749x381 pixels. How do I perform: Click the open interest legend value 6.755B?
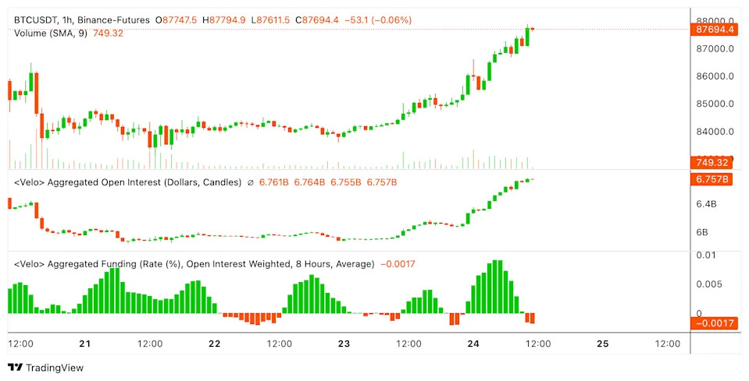click(346, 182)
